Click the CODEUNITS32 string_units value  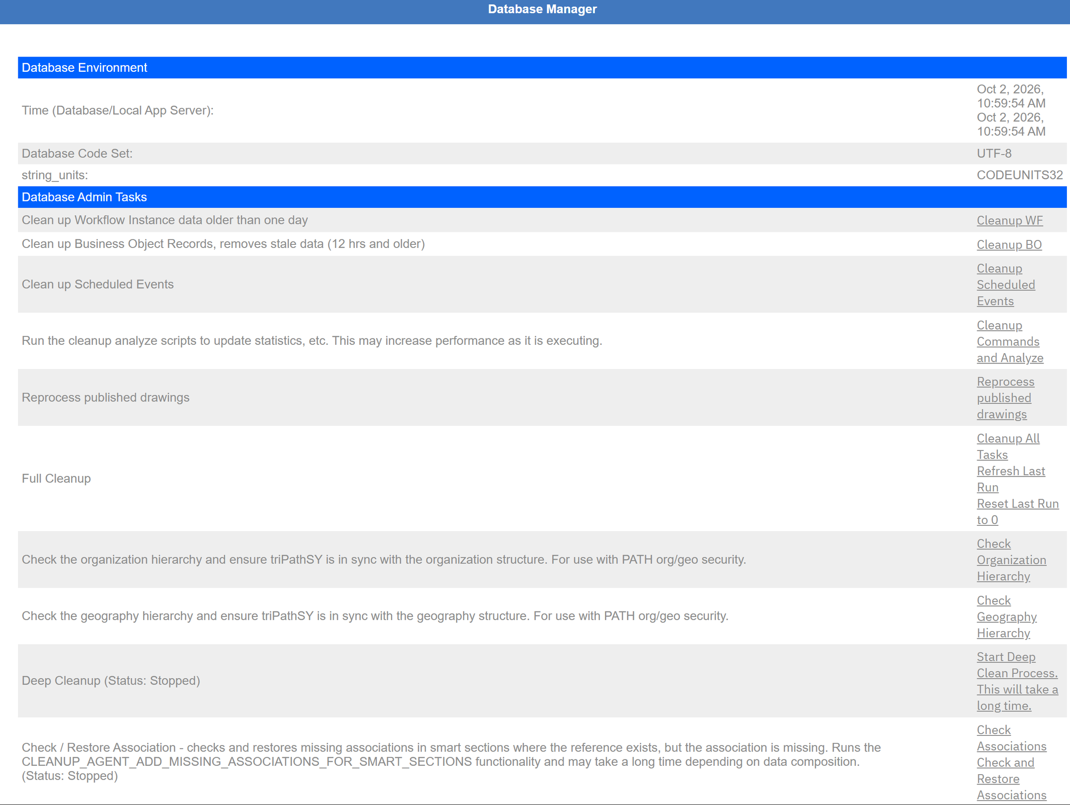tap(1020, 175)
